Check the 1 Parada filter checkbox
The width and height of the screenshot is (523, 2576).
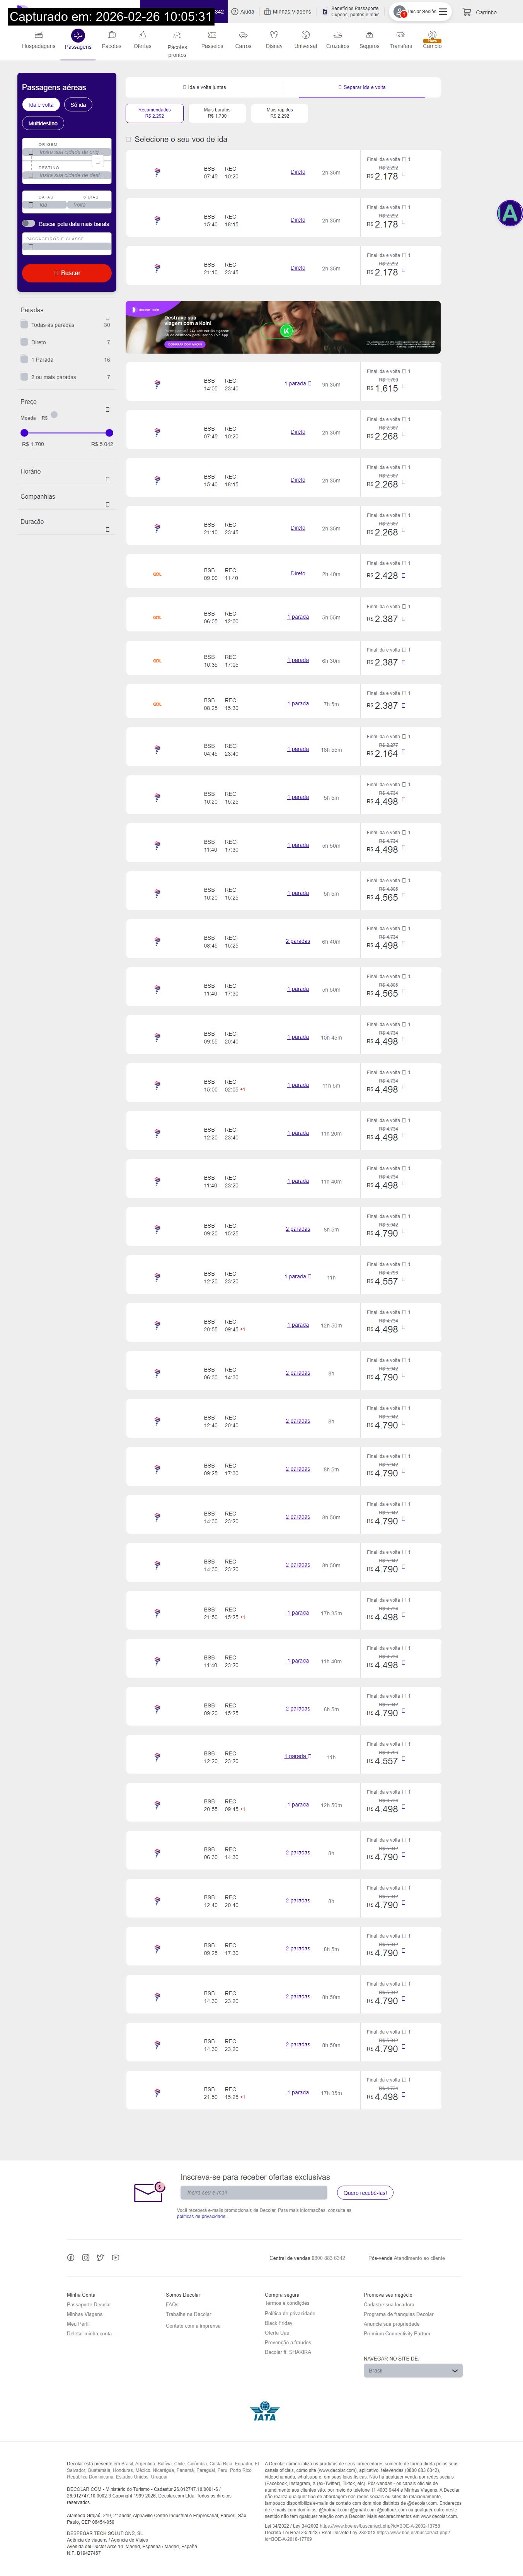[24, 359]
